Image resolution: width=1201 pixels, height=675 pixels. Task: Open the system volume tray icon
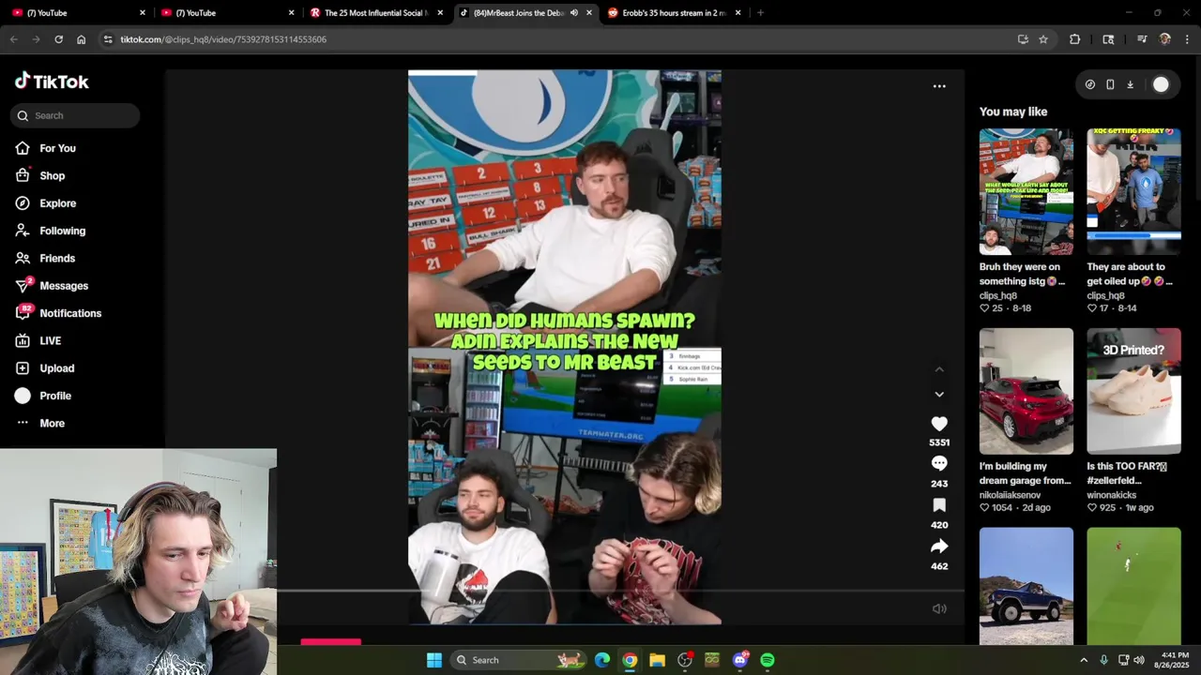click(1139, 660)
